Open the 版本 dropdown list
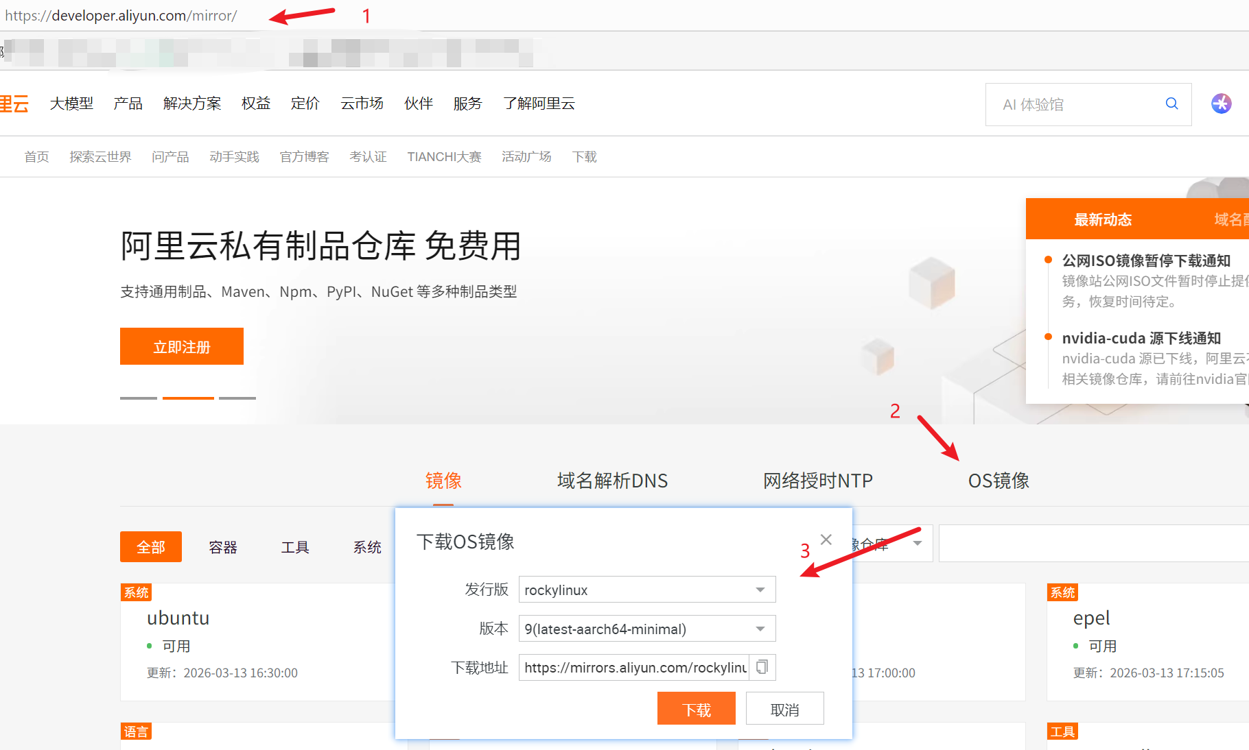 click(647, 629)
